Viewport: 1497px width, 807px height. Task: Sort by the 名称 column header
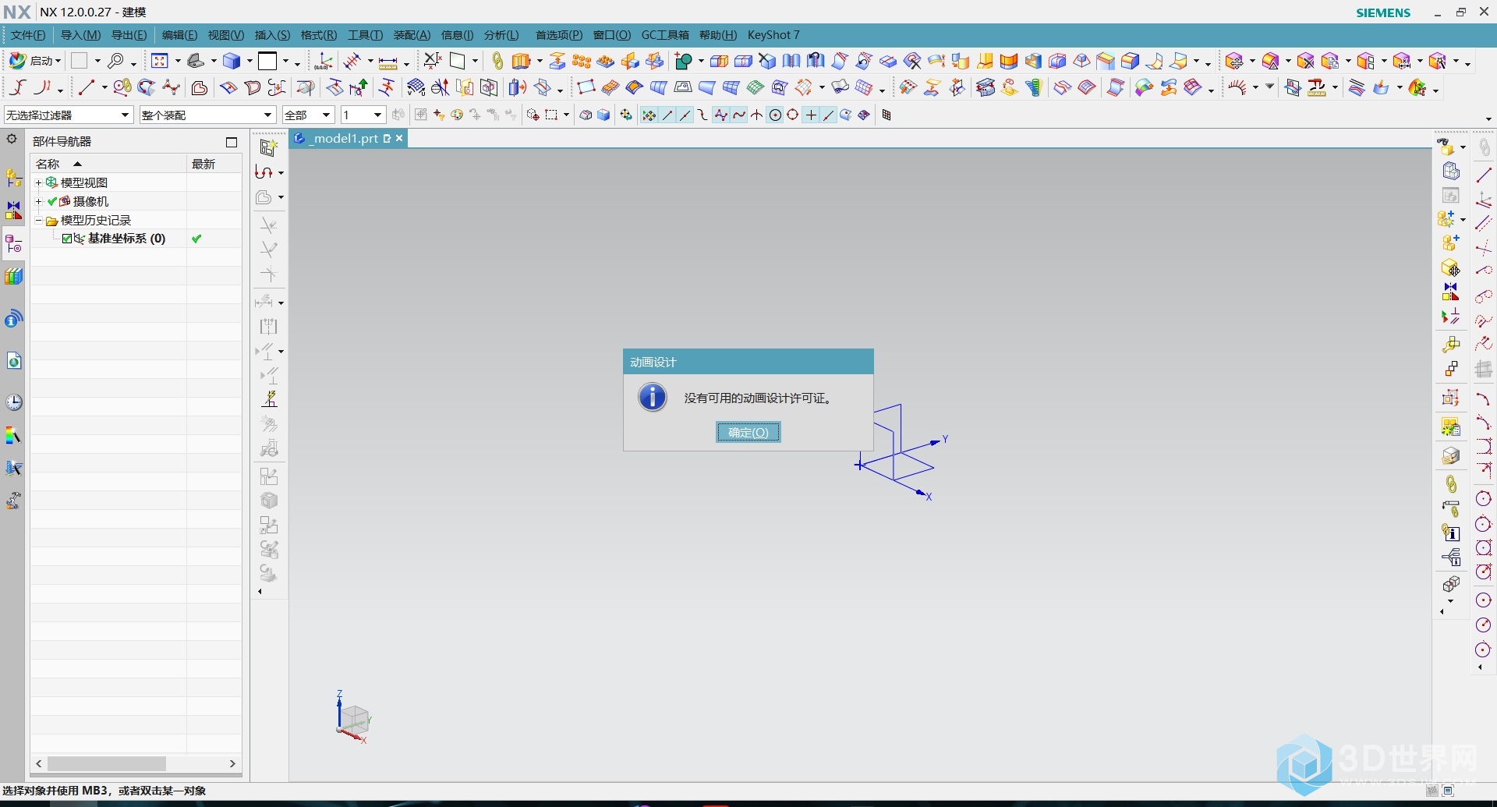pyautogui.click(x=108, y=164)
